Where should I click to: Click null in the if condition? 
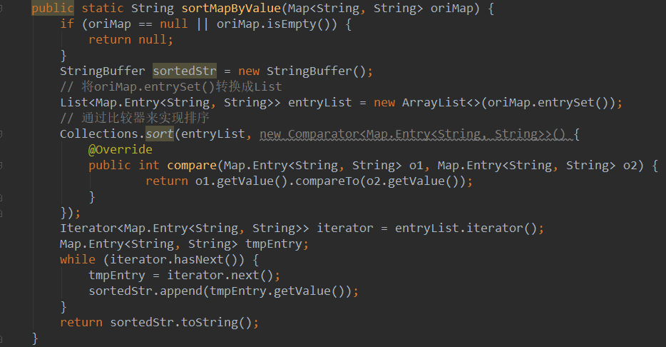click(x=174, y=24)
